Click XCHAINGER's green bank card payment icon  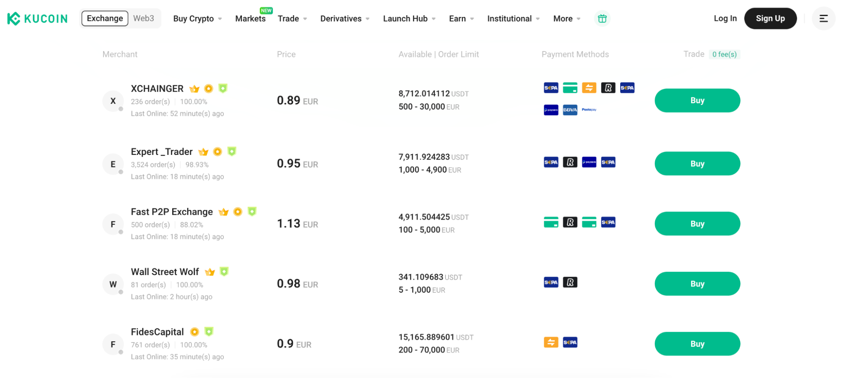click(570, 88)
